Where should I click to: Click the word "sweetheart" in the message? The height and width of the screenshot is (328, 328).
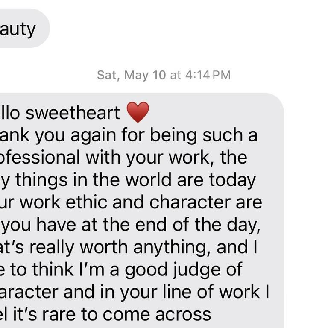coord(73,113)
